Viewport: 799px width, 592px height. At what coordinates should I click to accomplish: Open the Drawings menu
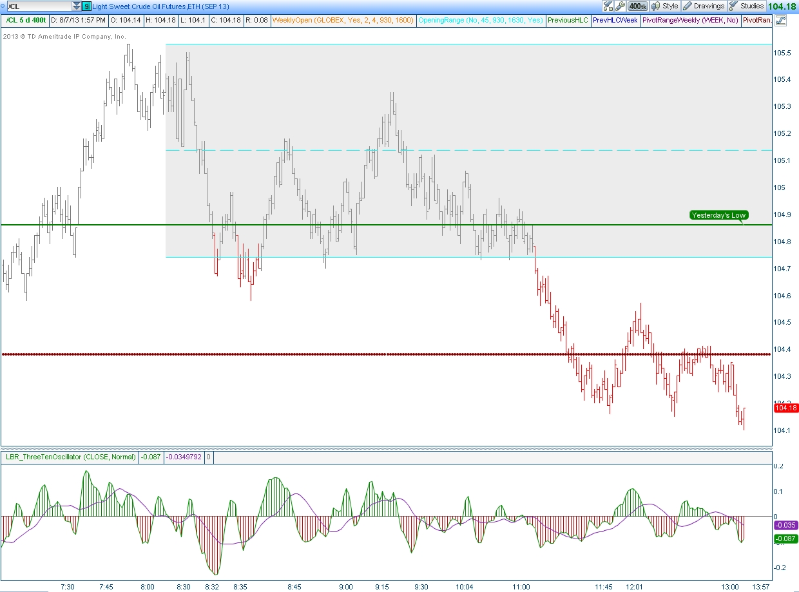pos(704,6)
